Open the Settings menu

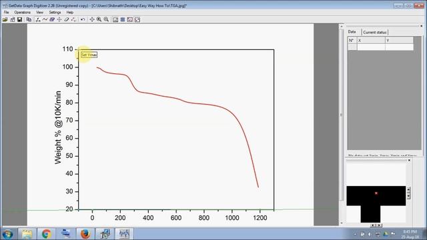pos(55,13)
